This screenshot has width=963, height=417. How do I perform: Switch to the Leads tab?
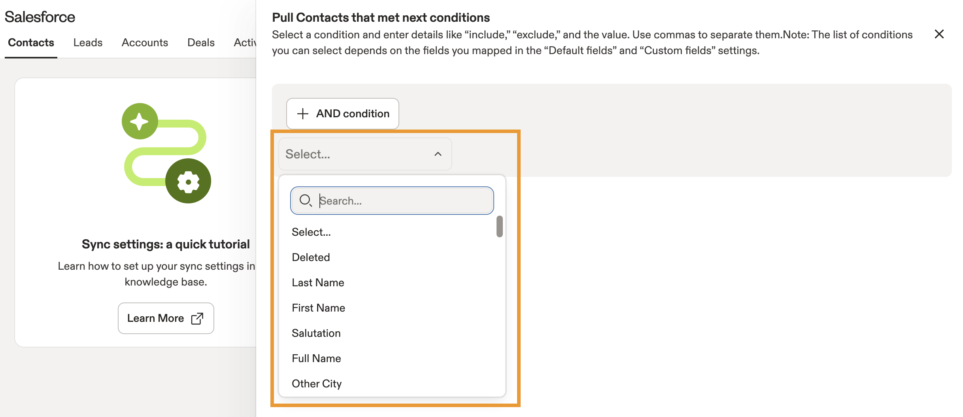(88, 43)
